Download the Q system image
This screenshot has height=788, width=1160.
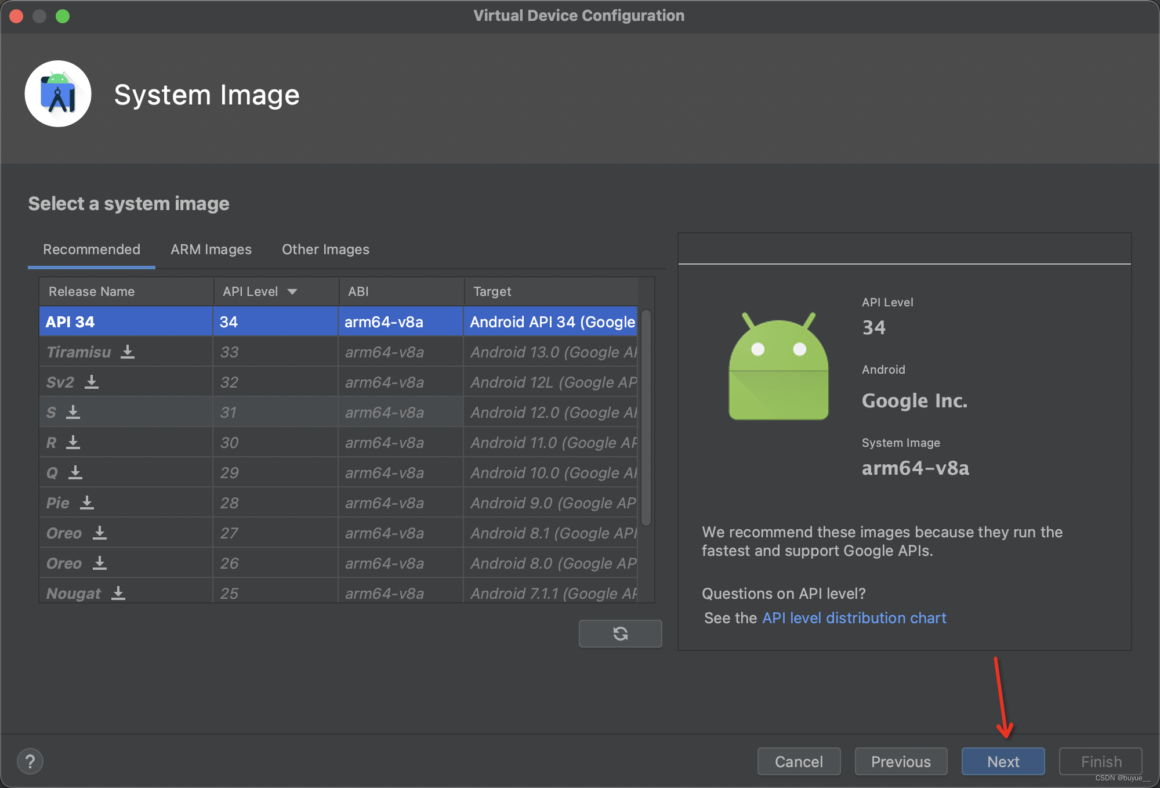click(75, 472)
